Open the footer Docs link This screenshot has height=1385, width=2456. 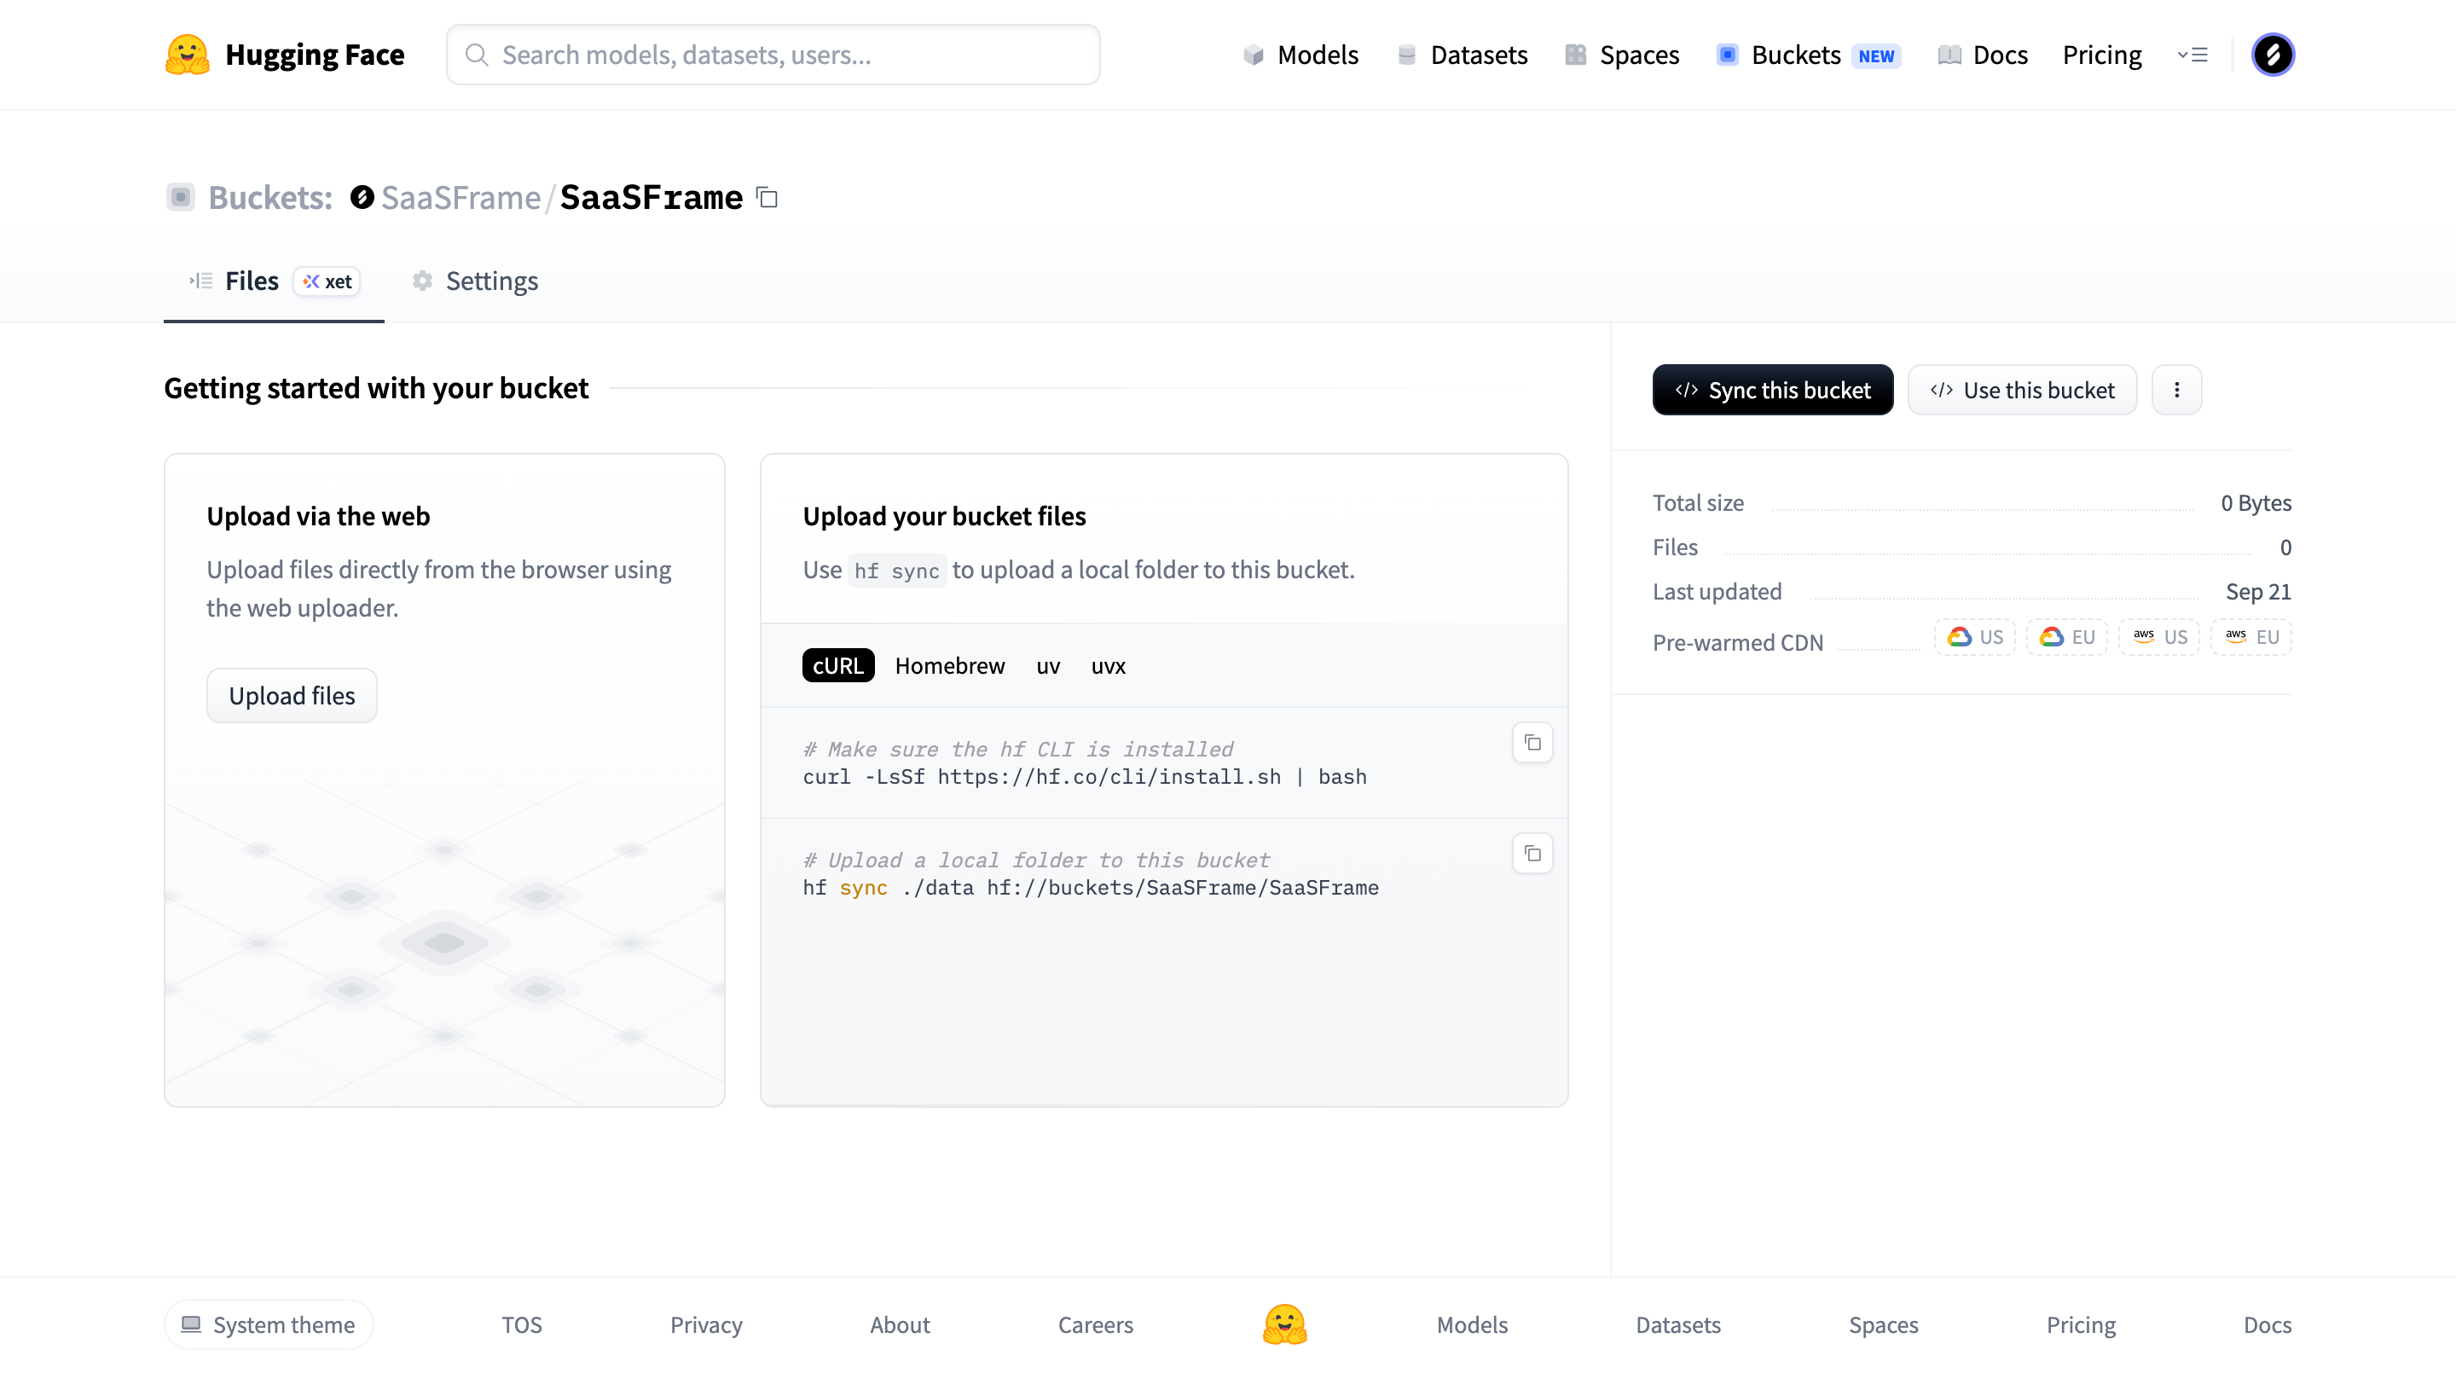[2268, 1324]
